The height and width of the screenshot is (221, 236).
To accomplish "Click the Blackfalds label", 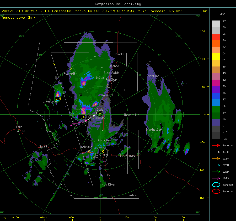I will [111, 73].
